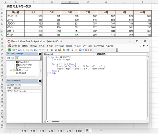Switch to the 10月 sheet tab
Screen dimensions: 158x134
(x=79, y=131)
